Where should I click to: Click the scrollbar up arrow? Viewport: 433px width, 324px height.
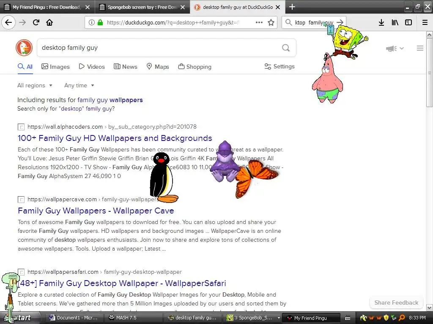click(429, 35)
